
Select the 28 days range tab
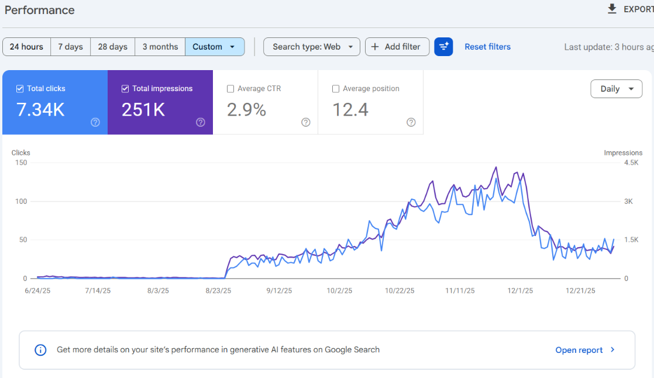coord(113,47)
